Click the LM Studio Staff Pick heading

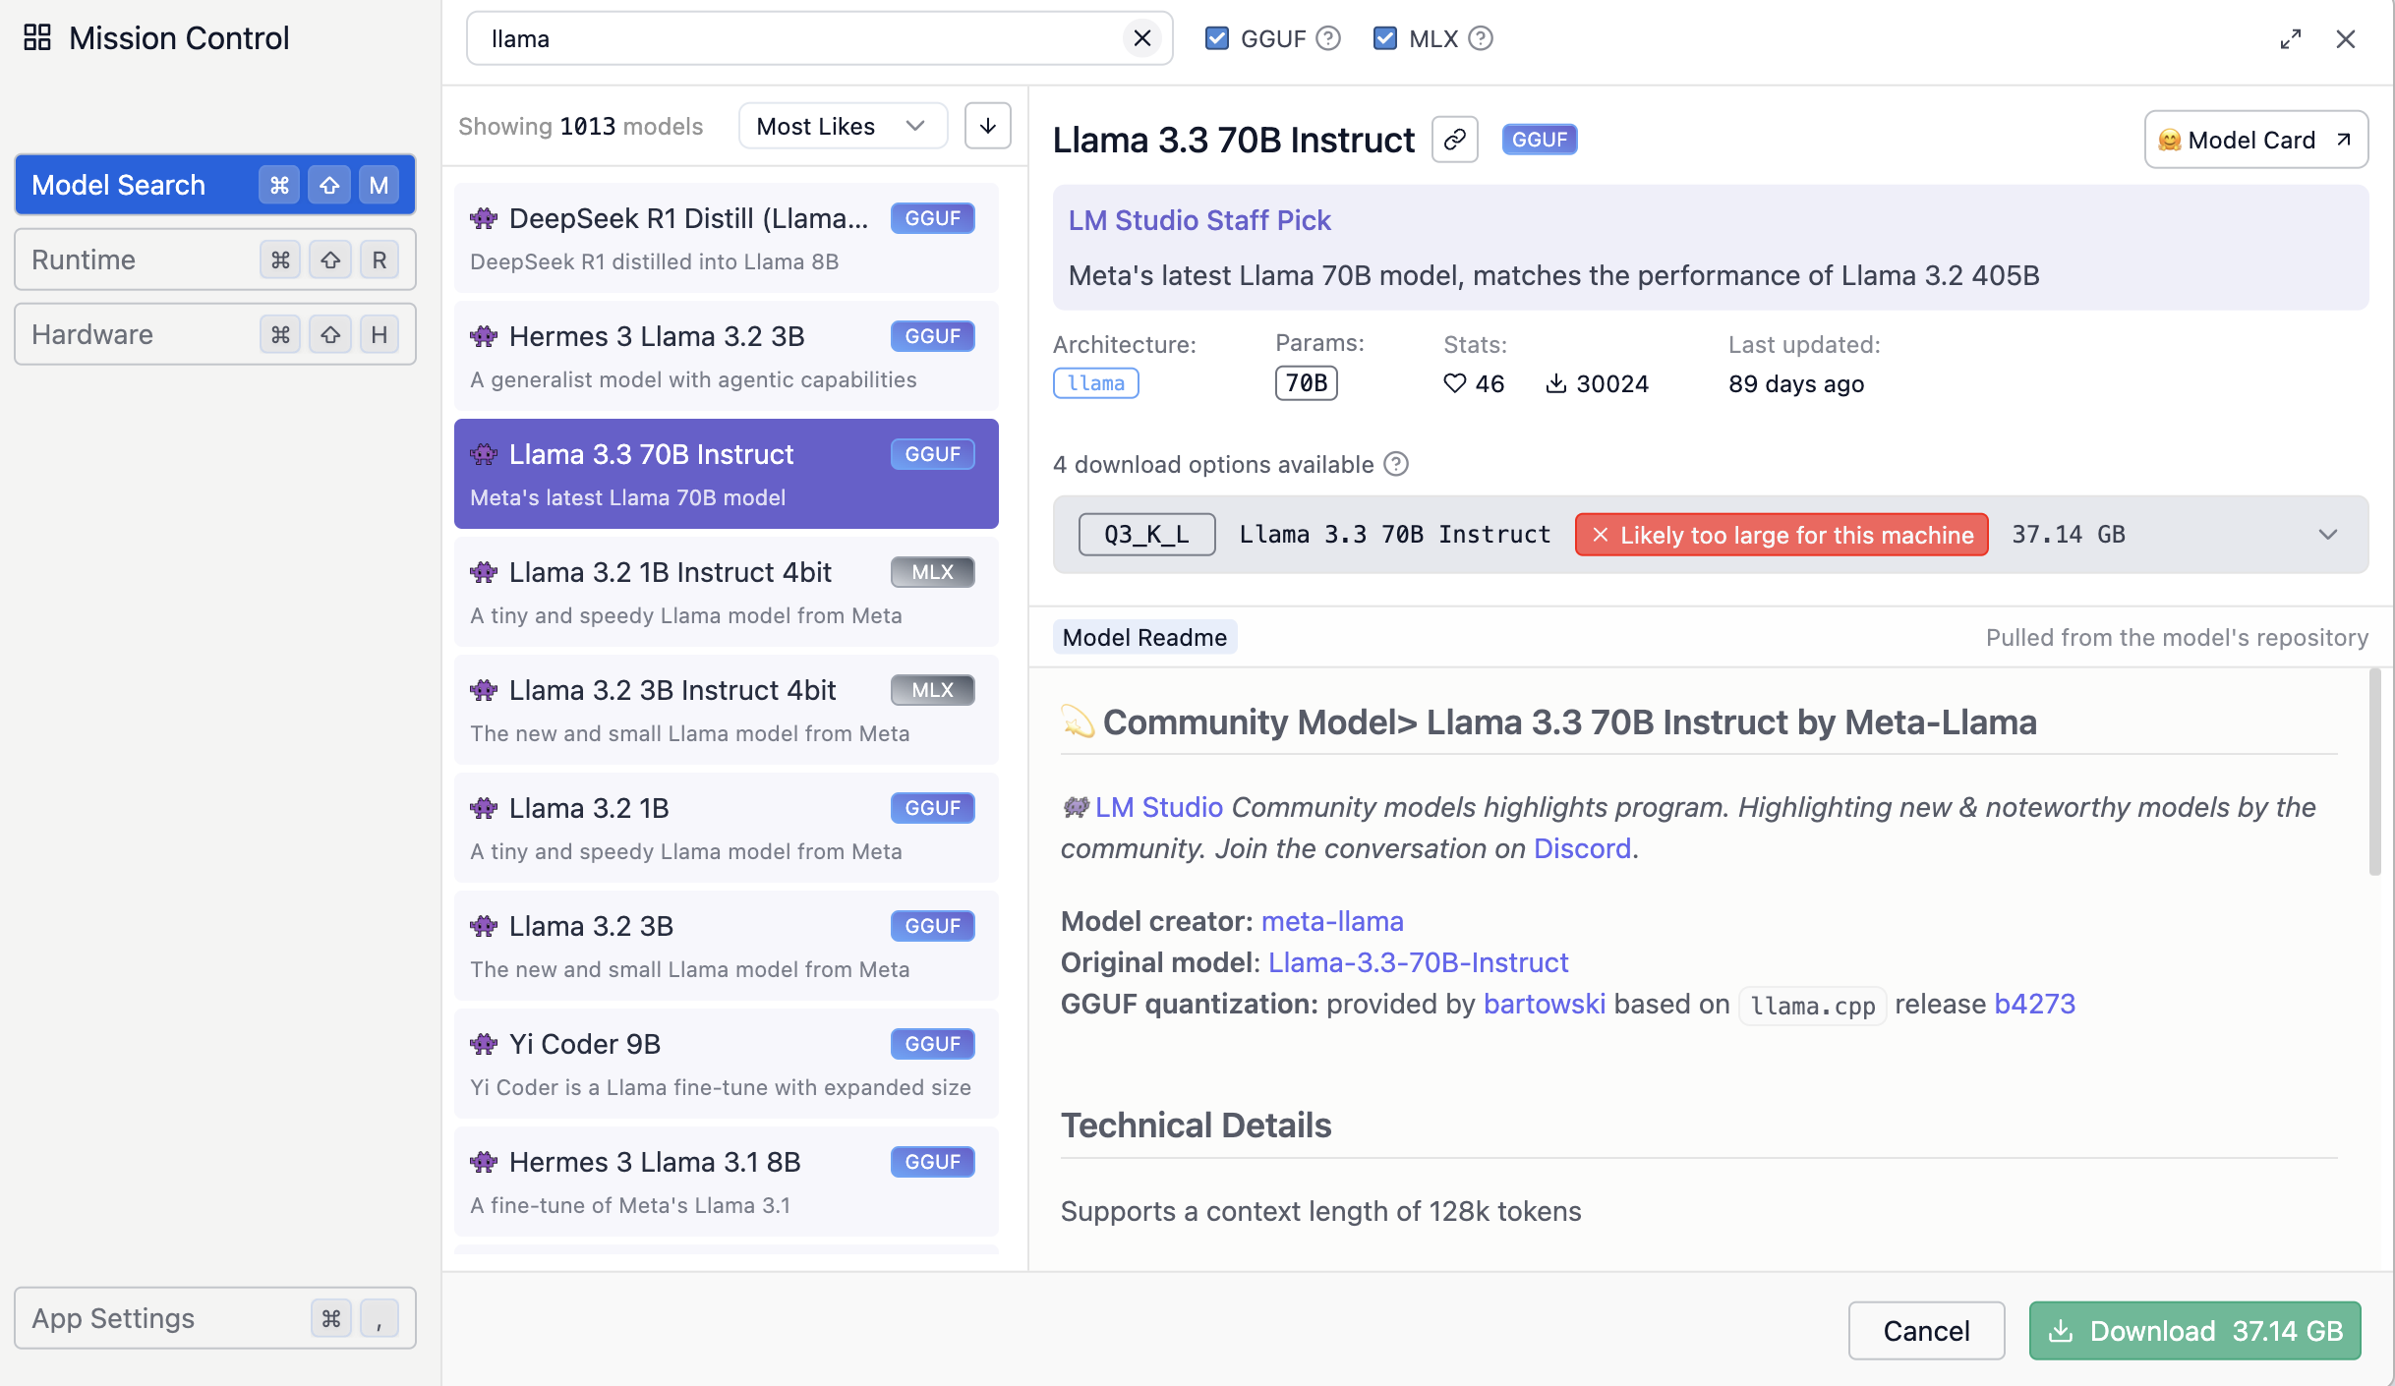point(1198,220)
